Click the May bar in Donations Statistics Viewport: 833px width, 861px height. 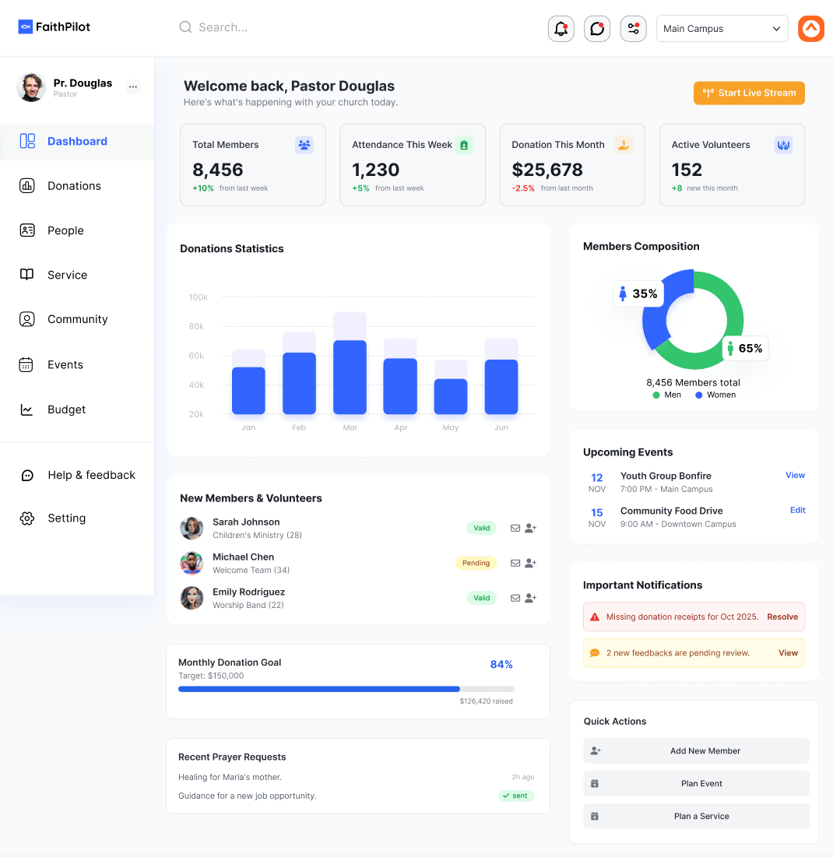point(451,396)
